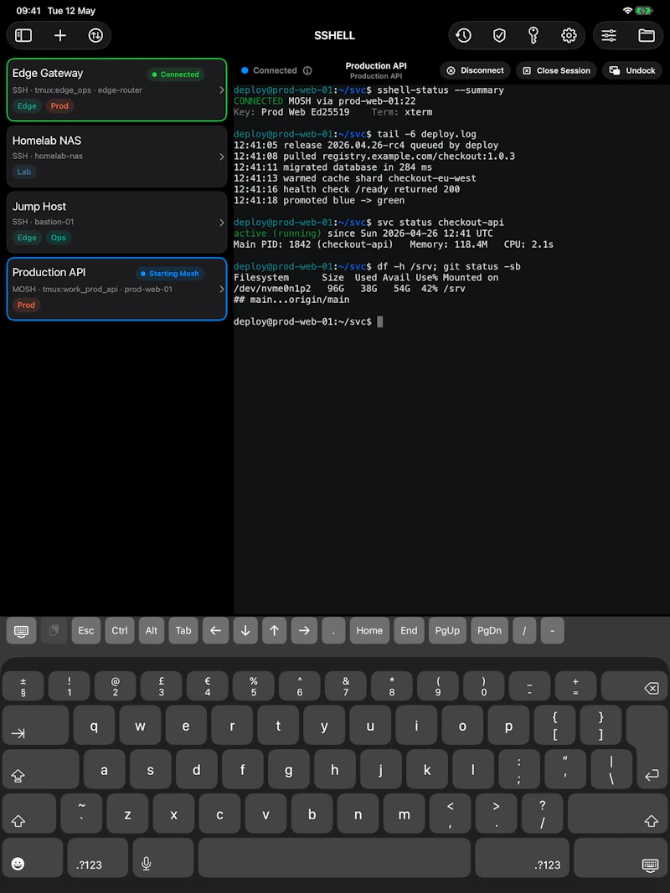This screenshot has width=670, height=893.
Task: Click the green Connected badge on Edge Gateway
Action: [176, 74]
